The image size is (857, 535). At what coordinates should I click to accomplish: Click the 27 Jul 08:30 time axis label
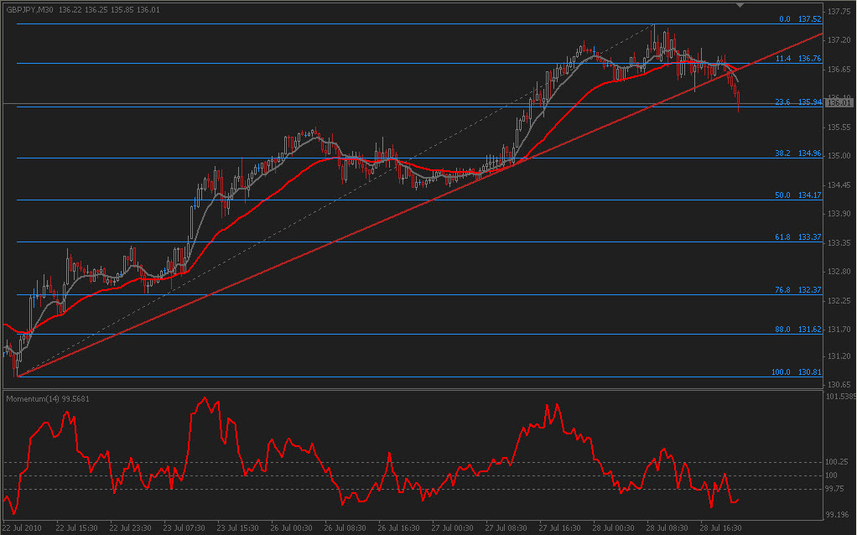tap(506, 528)
